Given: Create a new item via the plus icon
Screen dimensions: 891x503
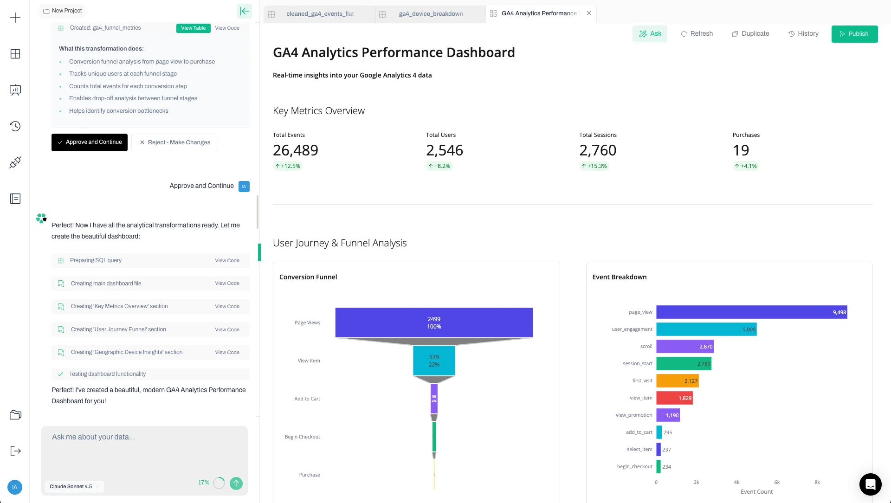Looking at the screenshot, I should [15, 18].
